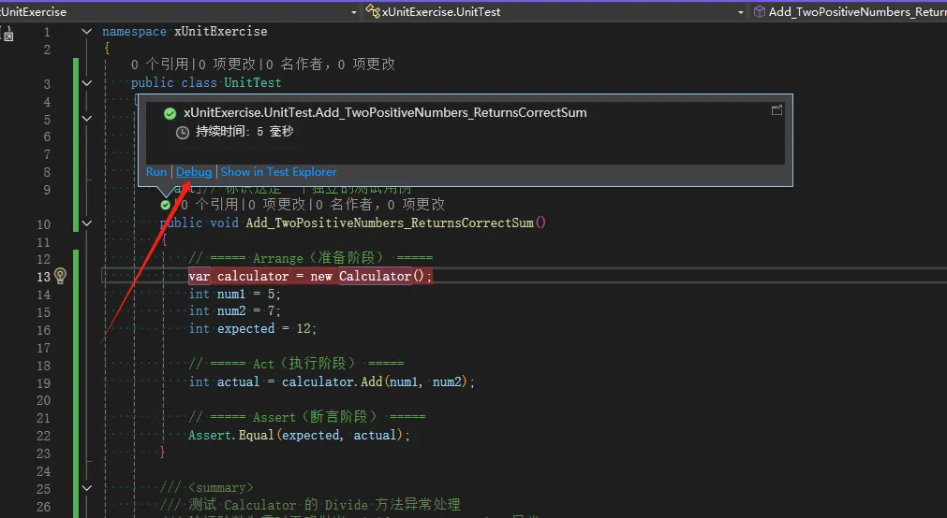Open '0 名作者' CodeLens above class UnitTest
The width and height of the screenshot is (947, 518).
coord(293,64)
